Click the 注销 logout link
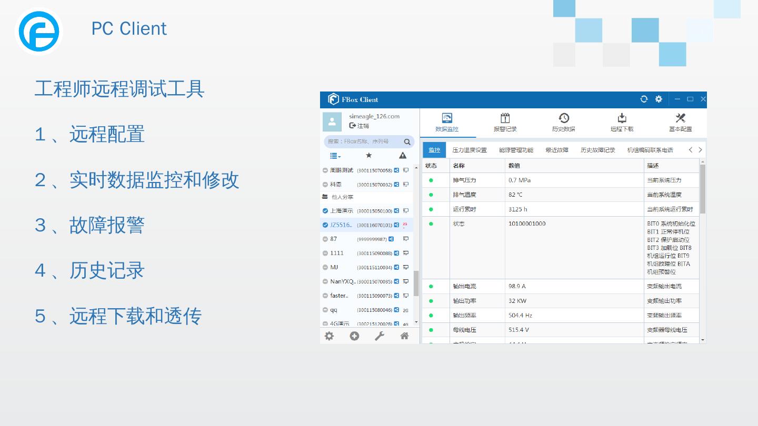 point(359,126)
